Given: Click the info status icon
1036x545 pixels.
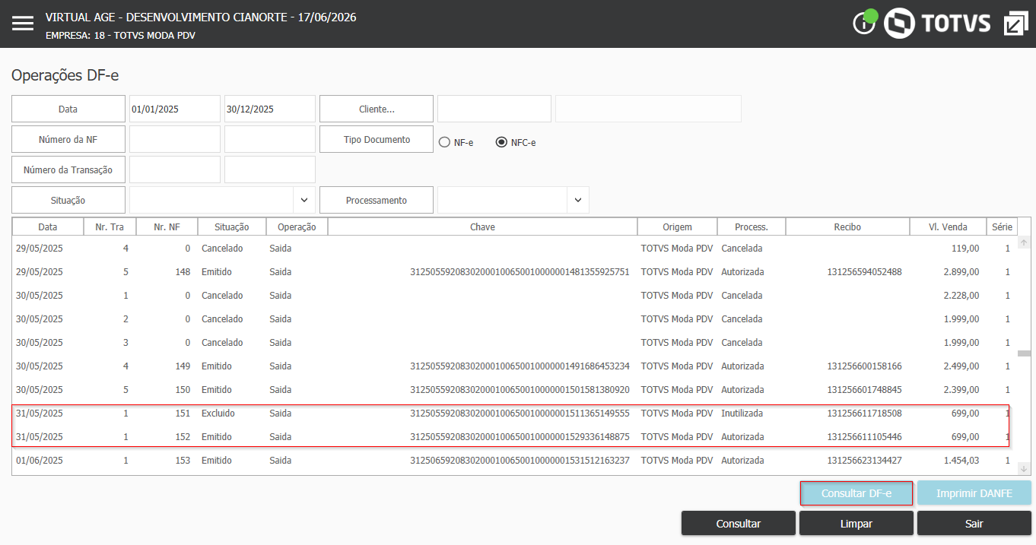Looking at the screenshot, I should [x=864, y=24].
